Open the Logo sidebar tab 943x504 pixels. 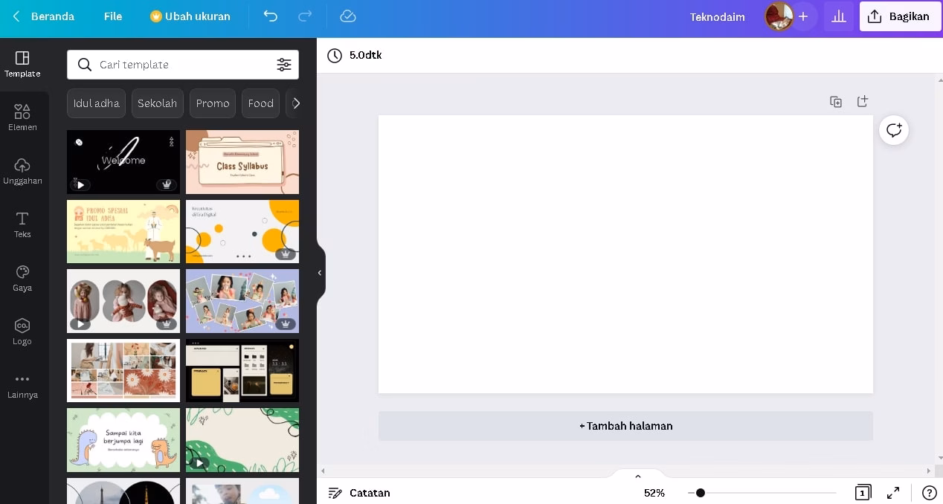click(x=22, y=332)
